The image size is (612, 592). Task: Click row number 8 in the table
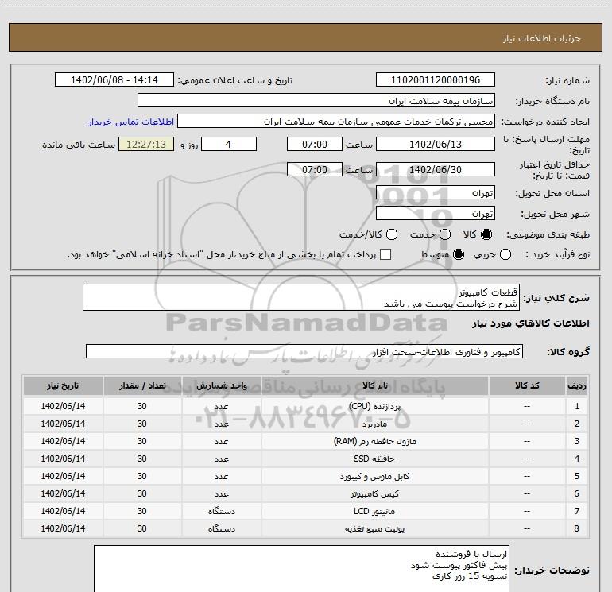coord(577,528)
